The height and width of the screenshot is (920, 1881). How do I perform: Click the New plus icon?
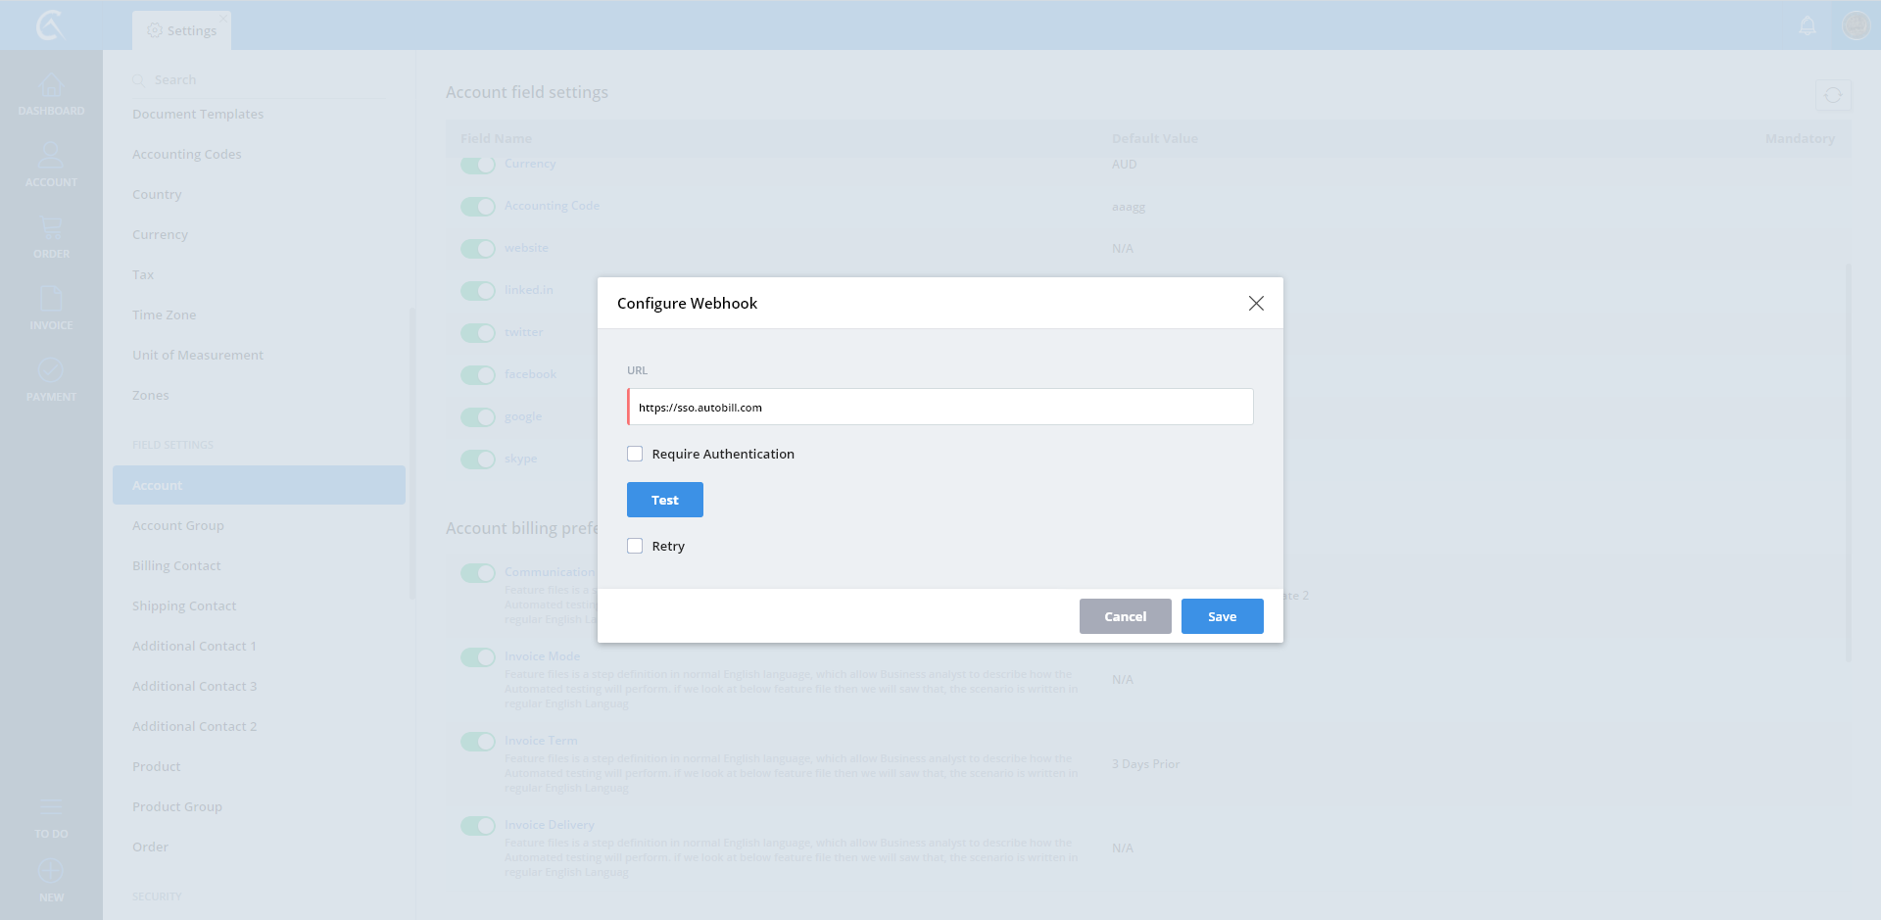click(x=51, y=871)
